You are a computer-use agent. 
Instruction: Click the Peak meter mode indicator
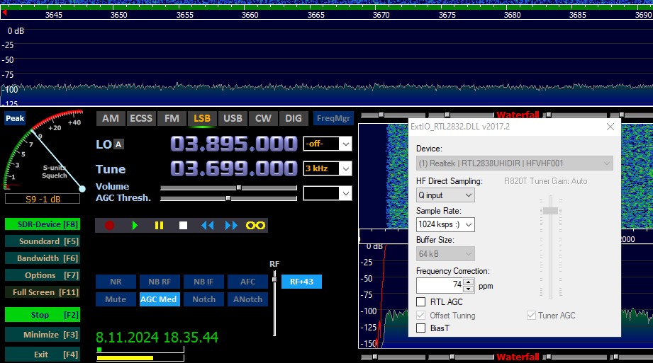pos(15,118)
